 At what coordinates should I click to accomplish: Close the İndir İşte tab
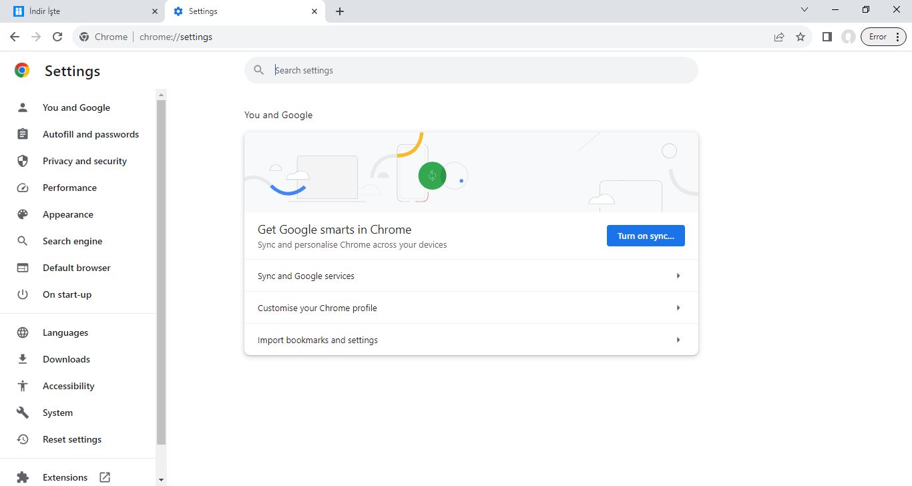point(155,11)
